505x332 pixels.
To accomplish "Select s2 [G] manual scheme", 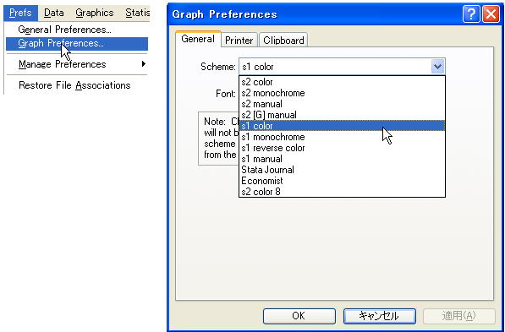I will pyautogui.click(x=342, y=115).
